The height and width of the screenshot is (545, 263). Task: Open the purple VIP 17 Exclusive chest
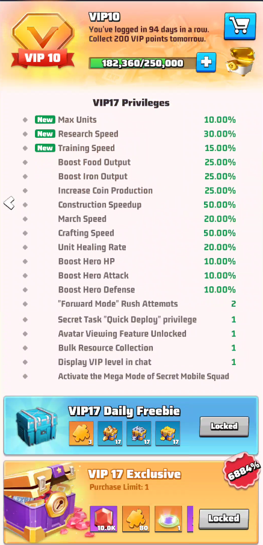(42, 503)
